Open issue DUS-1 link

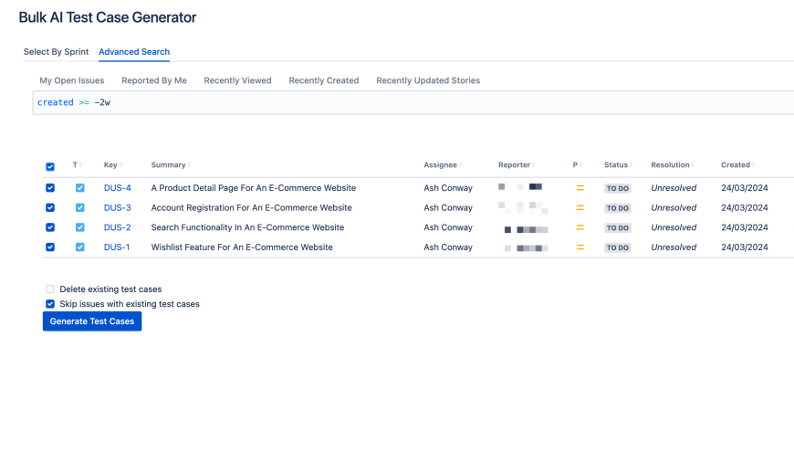(x=117, y=247)
